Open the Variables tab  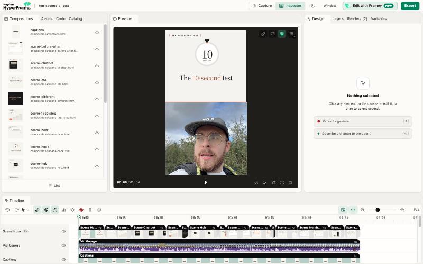click(x=379, y=19)
